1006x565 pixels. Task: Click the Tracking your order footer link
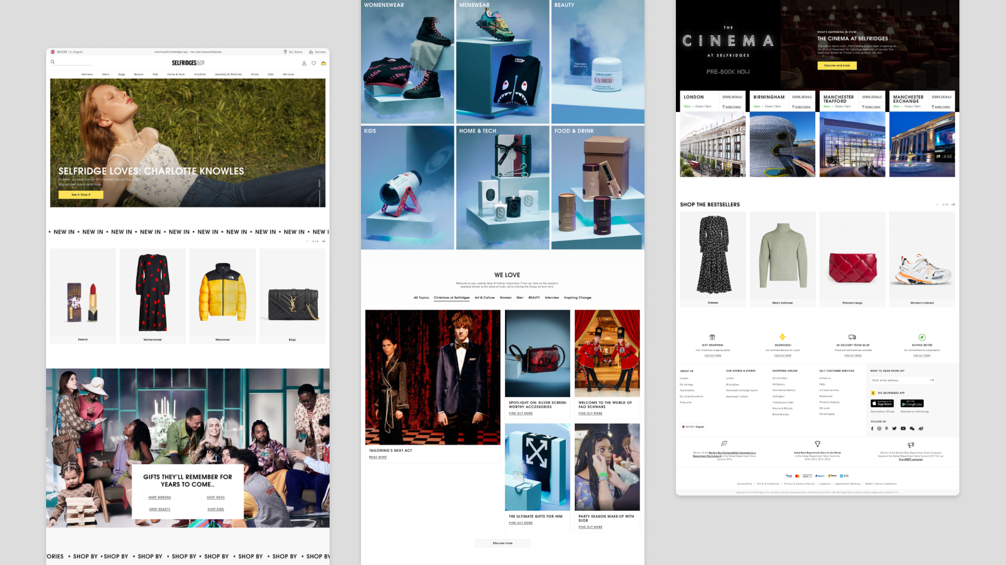783,402
